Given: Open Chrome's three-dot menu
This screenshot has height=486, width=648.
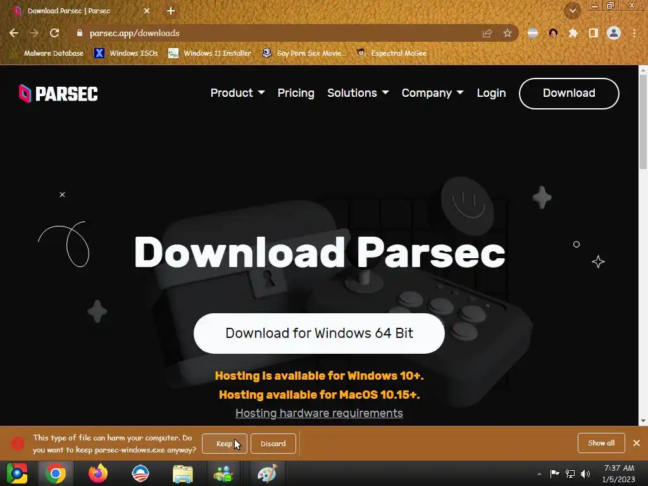Looking at the screenshot, I should click(634, 33).
